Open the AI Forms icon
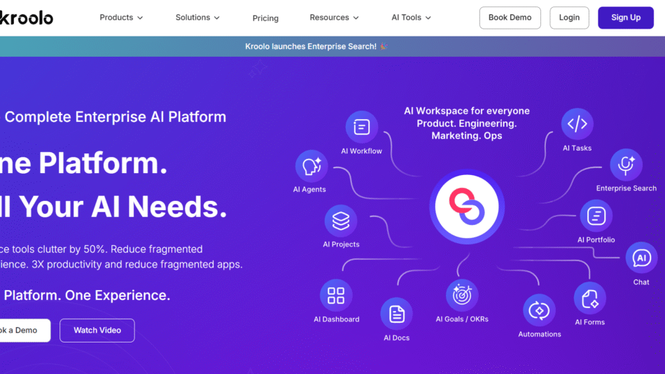 (x=590, y=298)
